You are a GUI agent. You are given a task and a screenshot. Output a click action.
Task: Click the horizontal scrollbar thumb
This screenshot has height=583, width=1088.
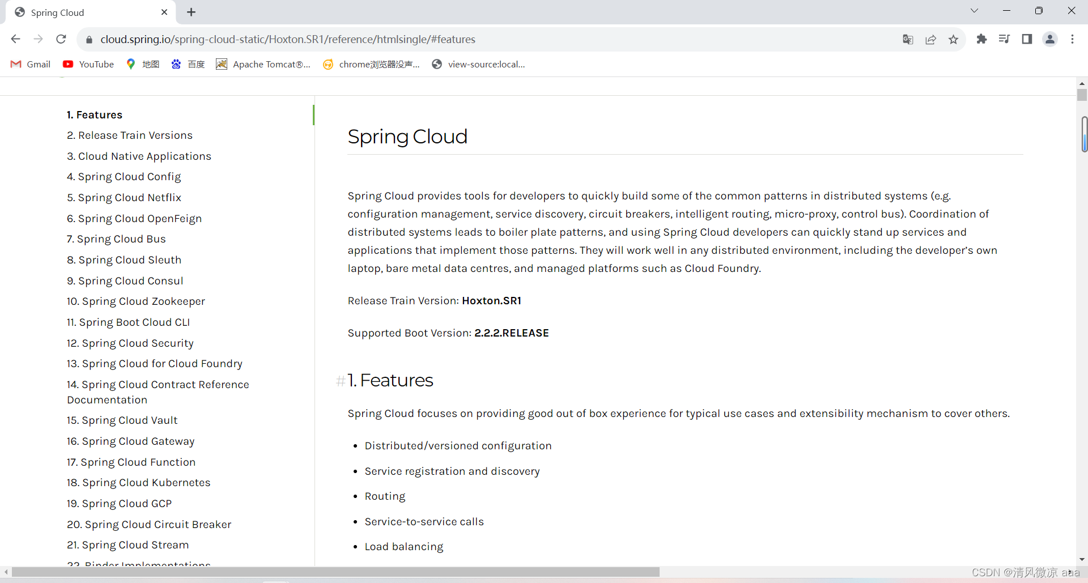pyautogui.click(x=335, y=572)
